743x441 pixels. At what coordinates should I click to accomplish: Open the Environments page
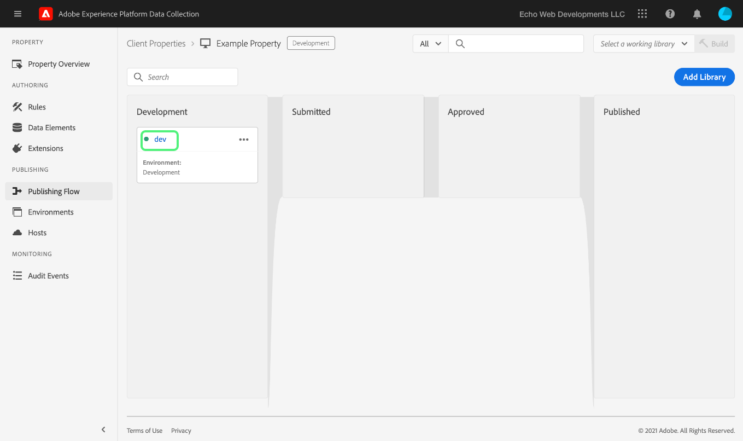(50, 212)
